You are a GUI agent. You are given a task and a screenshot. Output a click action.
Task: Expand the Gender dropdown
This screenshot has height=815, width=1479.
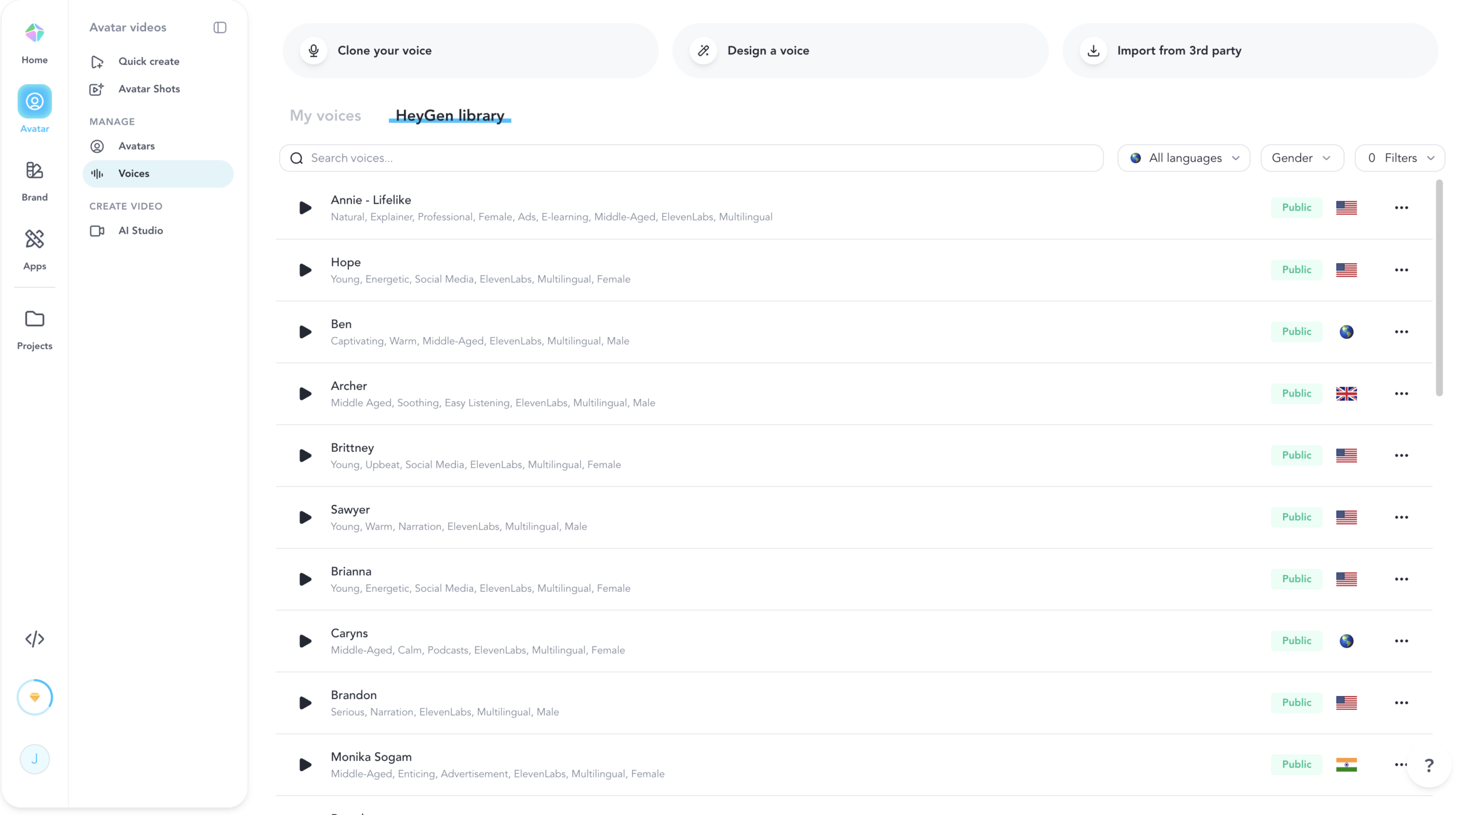(x=1302, y=158)
